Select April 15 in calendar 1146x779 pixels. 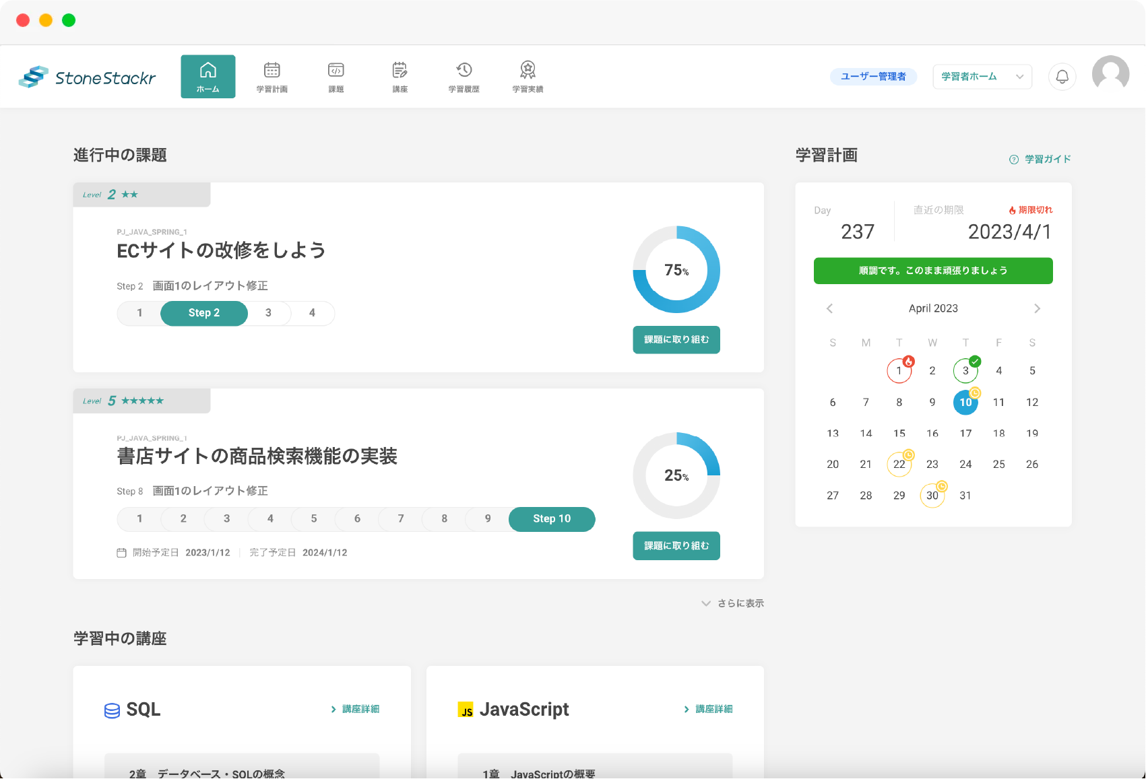[x=899, y=433]
